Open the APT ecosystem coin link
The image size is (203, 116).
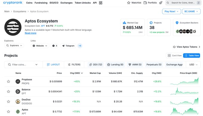[43, 26]
